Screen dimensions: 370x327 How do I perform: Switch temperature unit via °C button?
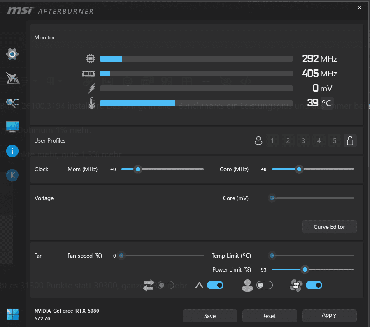[x=327, y=103]
